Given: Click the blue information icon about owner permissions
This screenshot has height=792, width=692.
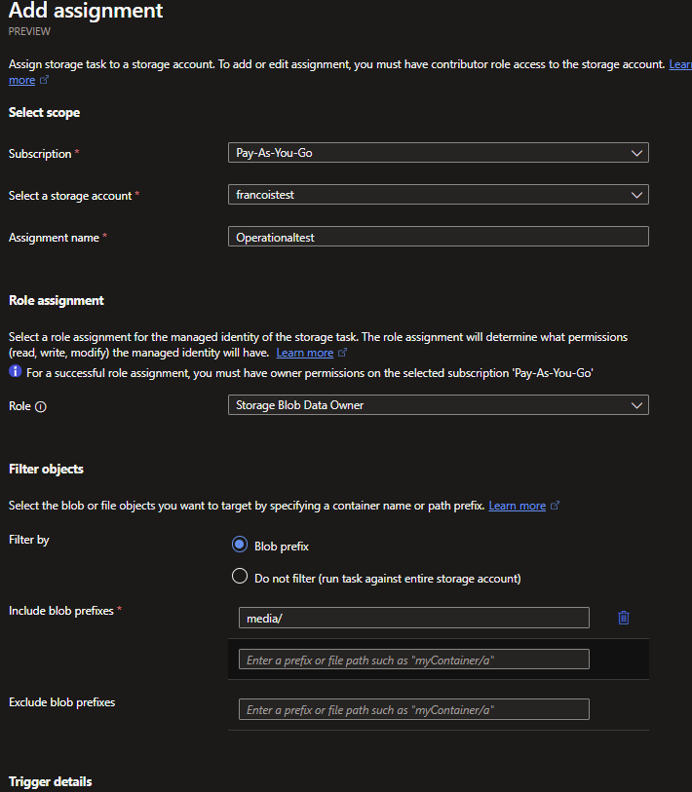Looking at the screenshot, I should coord(16,371).
